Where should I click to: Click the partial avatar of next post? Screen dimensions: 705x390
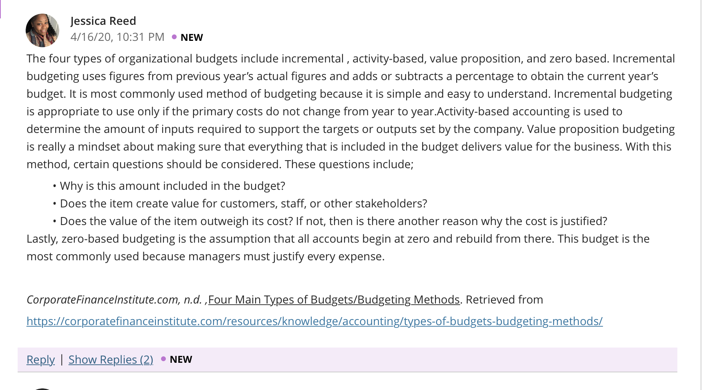(42, 388)
